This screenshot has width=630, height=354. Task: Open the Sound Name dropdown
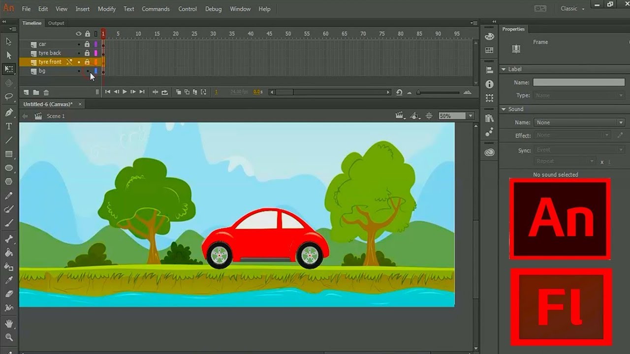pyautogui.click(x=579, y=122)
